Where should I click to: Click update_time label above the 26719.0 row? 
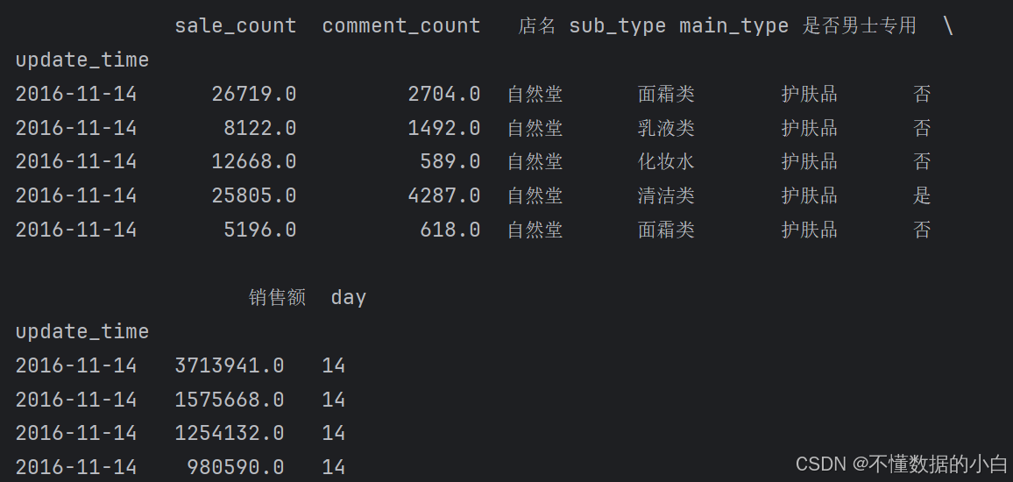coord(82,60)
